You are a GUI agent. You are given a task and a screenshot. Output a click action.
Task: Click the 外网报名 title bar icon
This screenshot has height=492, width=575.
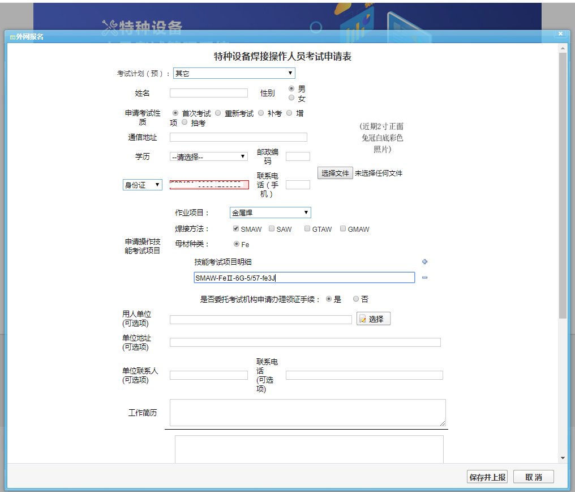point(12,36)
